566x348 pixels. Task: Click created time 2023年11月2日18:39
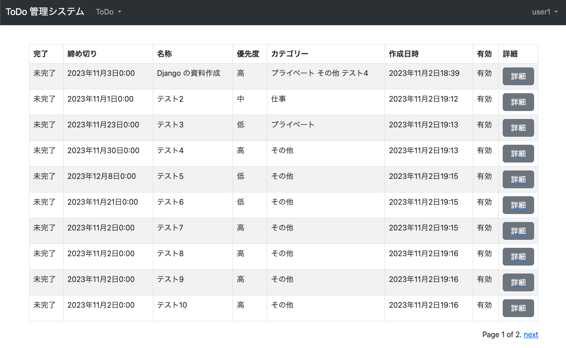pos(424,73)
